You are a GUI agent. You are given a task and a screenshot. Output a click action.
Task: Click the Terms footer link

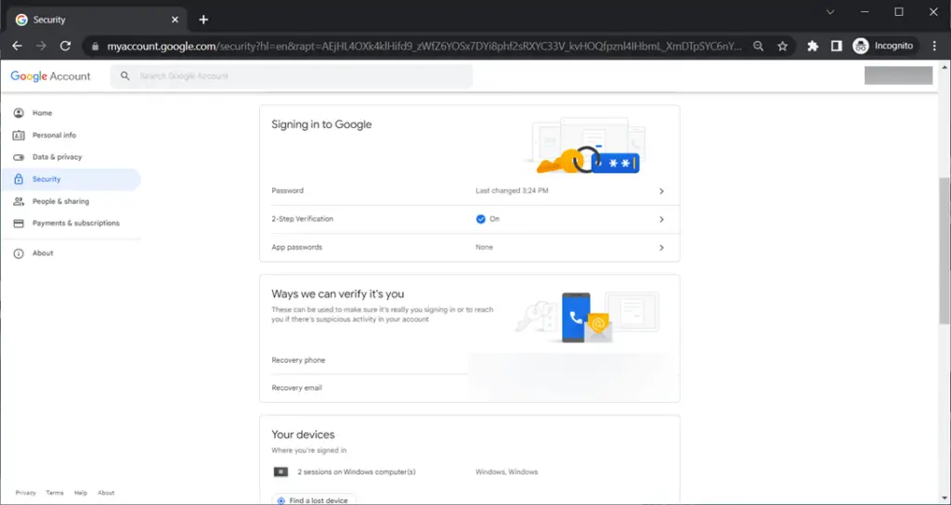click(55, 493)
